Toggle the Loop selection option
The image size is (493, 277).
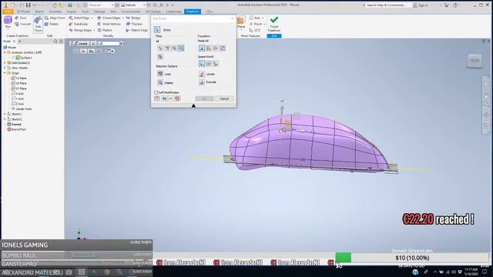[164, 74]
